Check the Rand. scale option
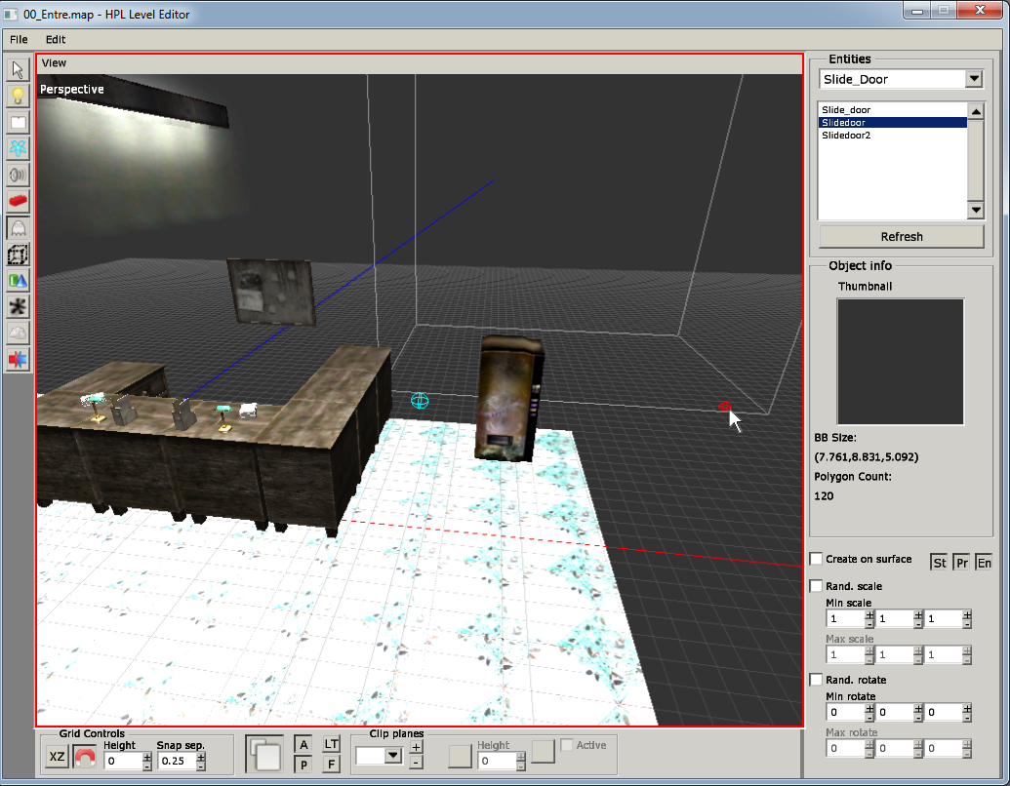 click(x=816, y=586)
